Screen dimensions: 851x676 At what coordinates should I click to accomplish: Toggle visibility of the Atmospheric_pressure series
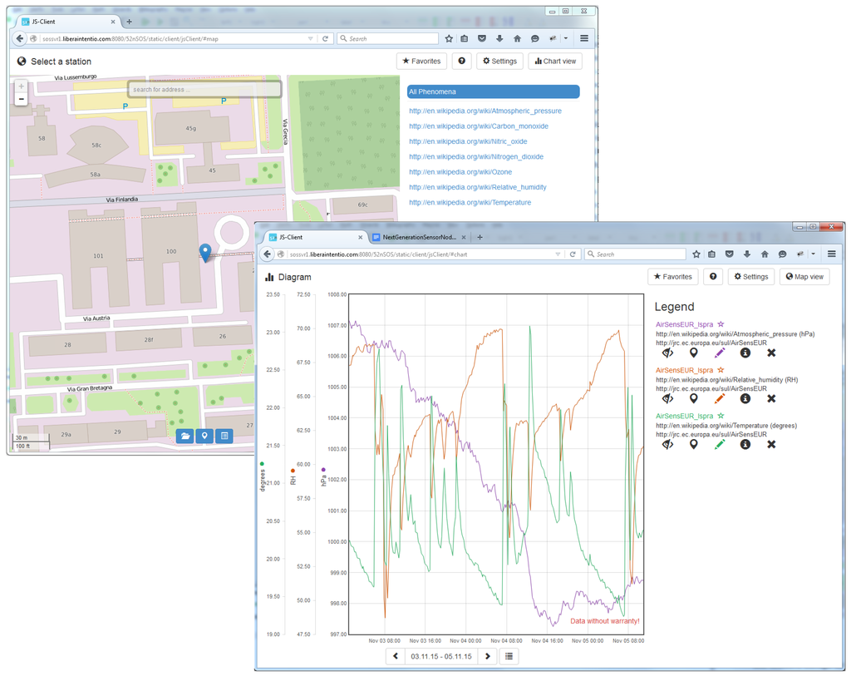tap(667, 353)
